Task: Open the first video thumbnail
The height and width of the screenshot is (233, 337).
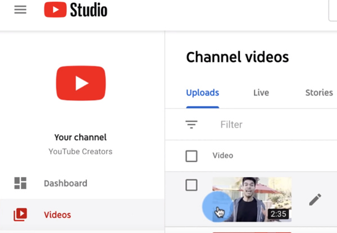Action: [x=253, y=194]
